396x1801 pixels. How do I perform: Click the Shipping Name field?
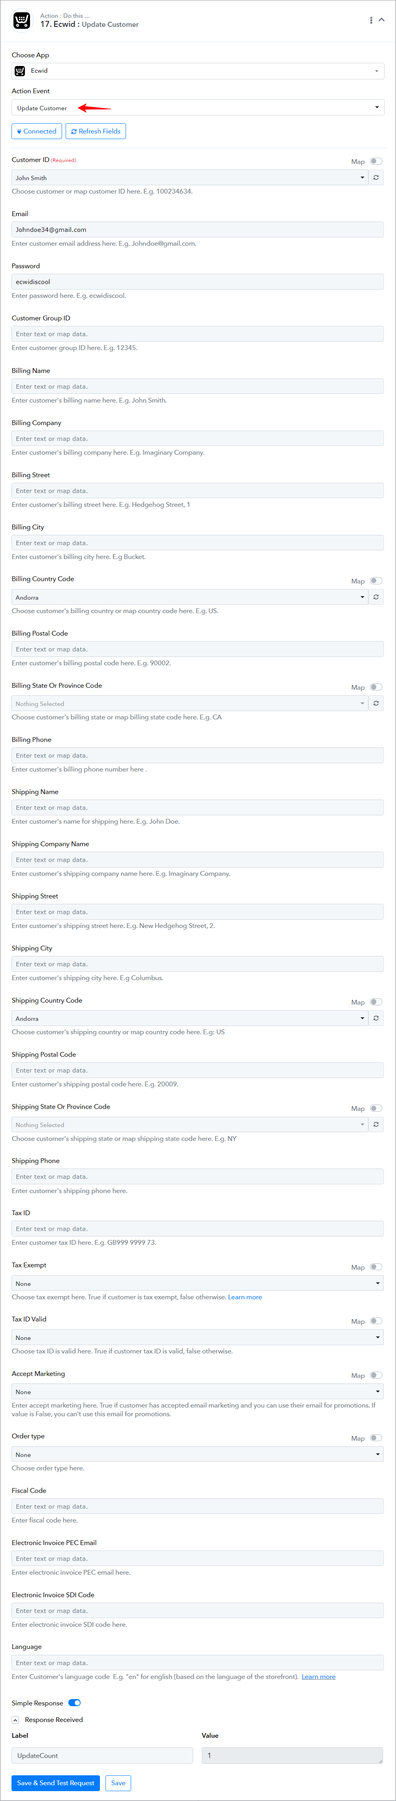point(198,807)
